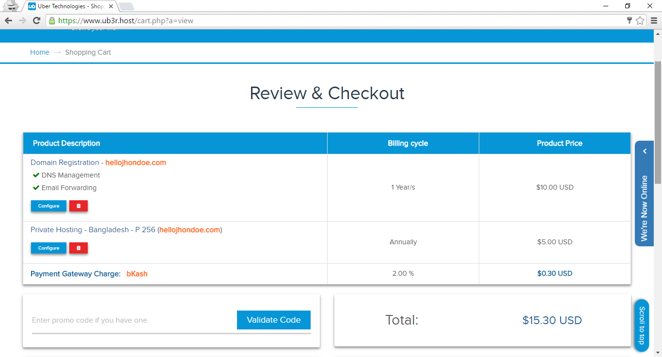Screen dimensions: 662x357
Task: Click the bKash payment gateway name
Action: click(x=137, y=274)
